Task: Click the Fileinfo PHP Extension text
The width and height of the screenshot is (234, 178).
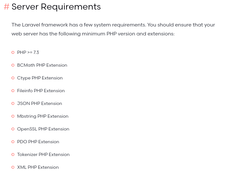Action: point(41,91)
